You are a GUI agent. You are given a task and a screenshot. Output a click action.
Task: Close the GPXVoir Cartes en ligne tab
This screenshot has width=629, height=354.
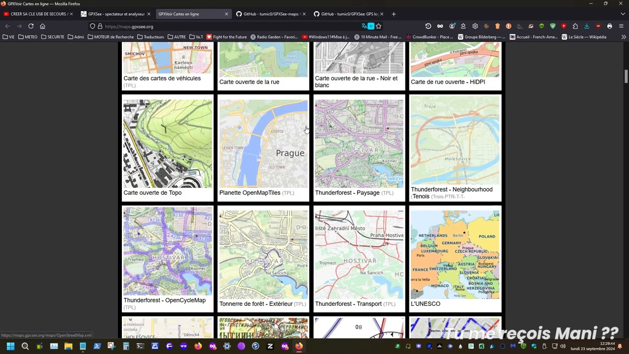tap(227, 14)
